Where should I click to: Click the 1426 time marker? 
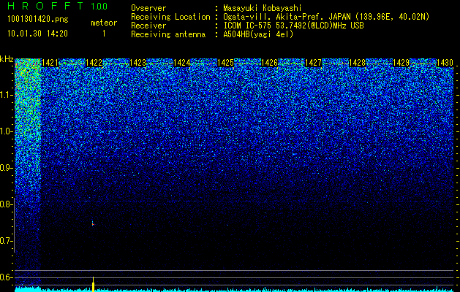(x=269, y=63)
